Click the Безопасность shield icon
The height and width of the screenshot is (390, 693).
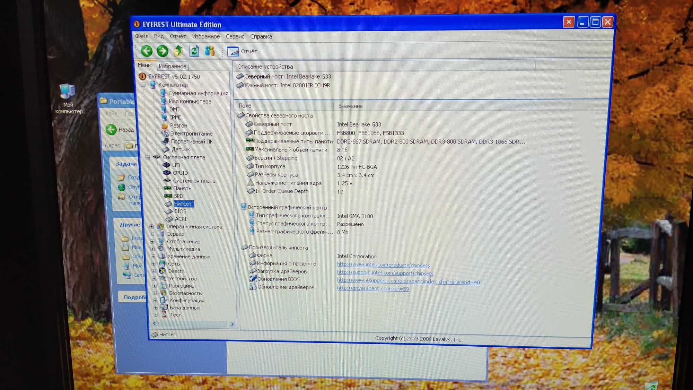pos(163,293)
